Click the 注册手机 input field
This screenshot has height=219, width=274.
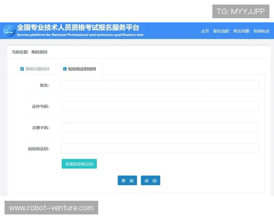tap(159, 127)
